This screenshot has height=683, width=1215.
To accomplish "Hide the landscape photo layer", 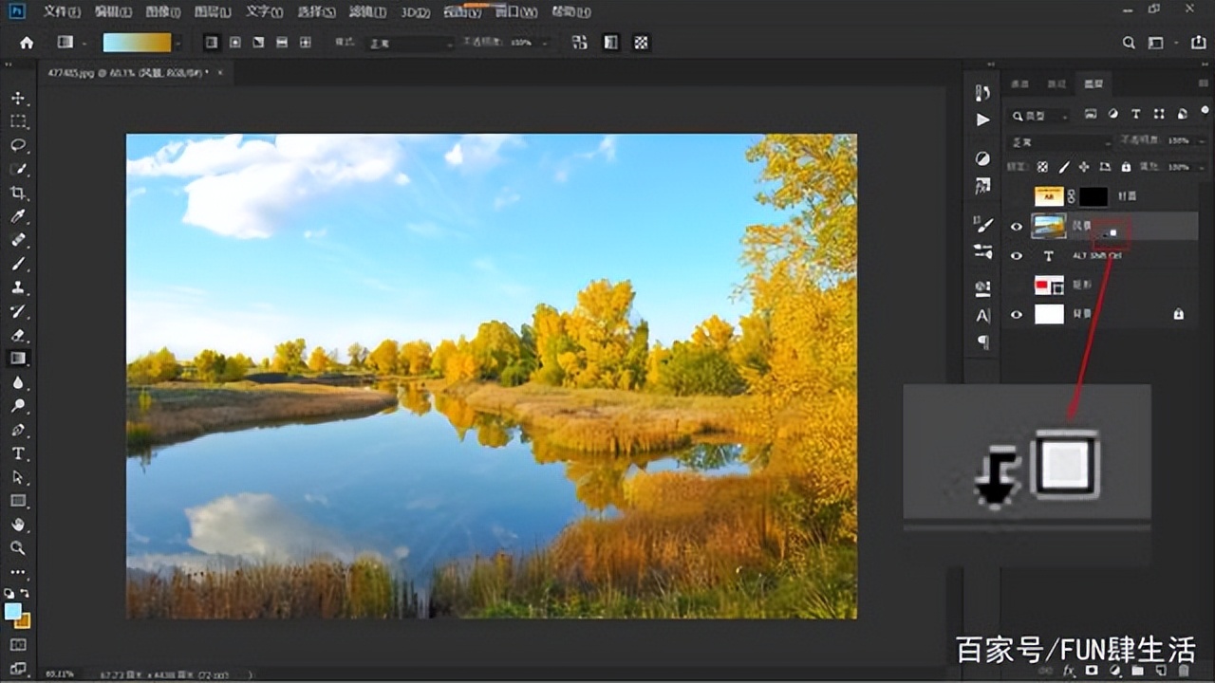I will click(1017, 227).
